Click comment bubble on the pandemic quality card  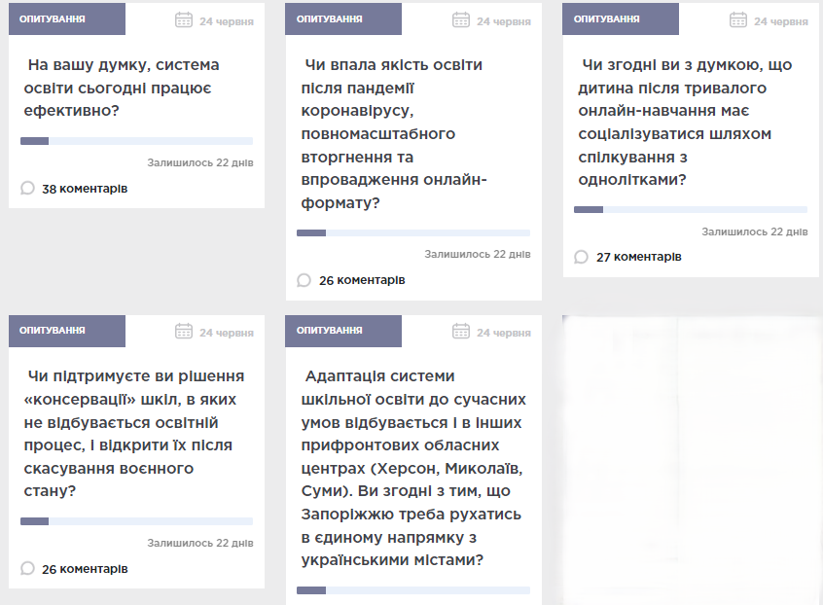point(304,280)
